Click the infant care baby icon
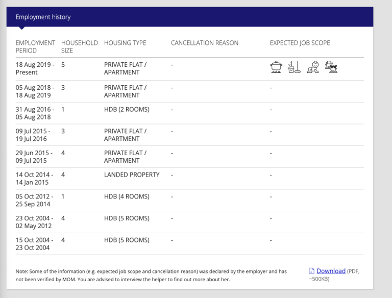The width and height of the screenshot is (392, 298). click(313, 67)
